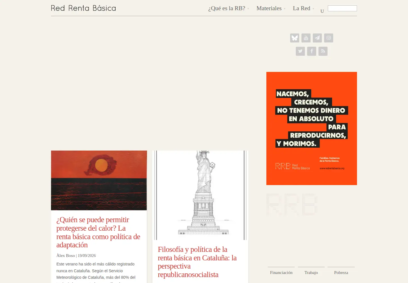Viewport: 408px width, 283px height.
Task: Switch to the Trabajo tab
Action: tap(311, 273)
